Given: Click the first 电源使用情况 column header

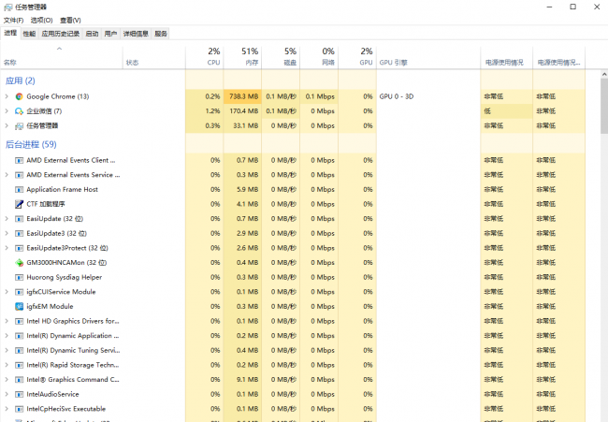Looking at the screenshot, I should click(506, 57).
